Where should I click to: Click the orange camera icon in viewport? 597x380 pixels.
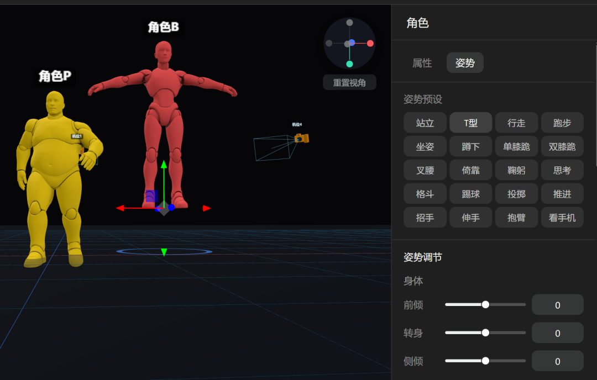click(302, 138)
